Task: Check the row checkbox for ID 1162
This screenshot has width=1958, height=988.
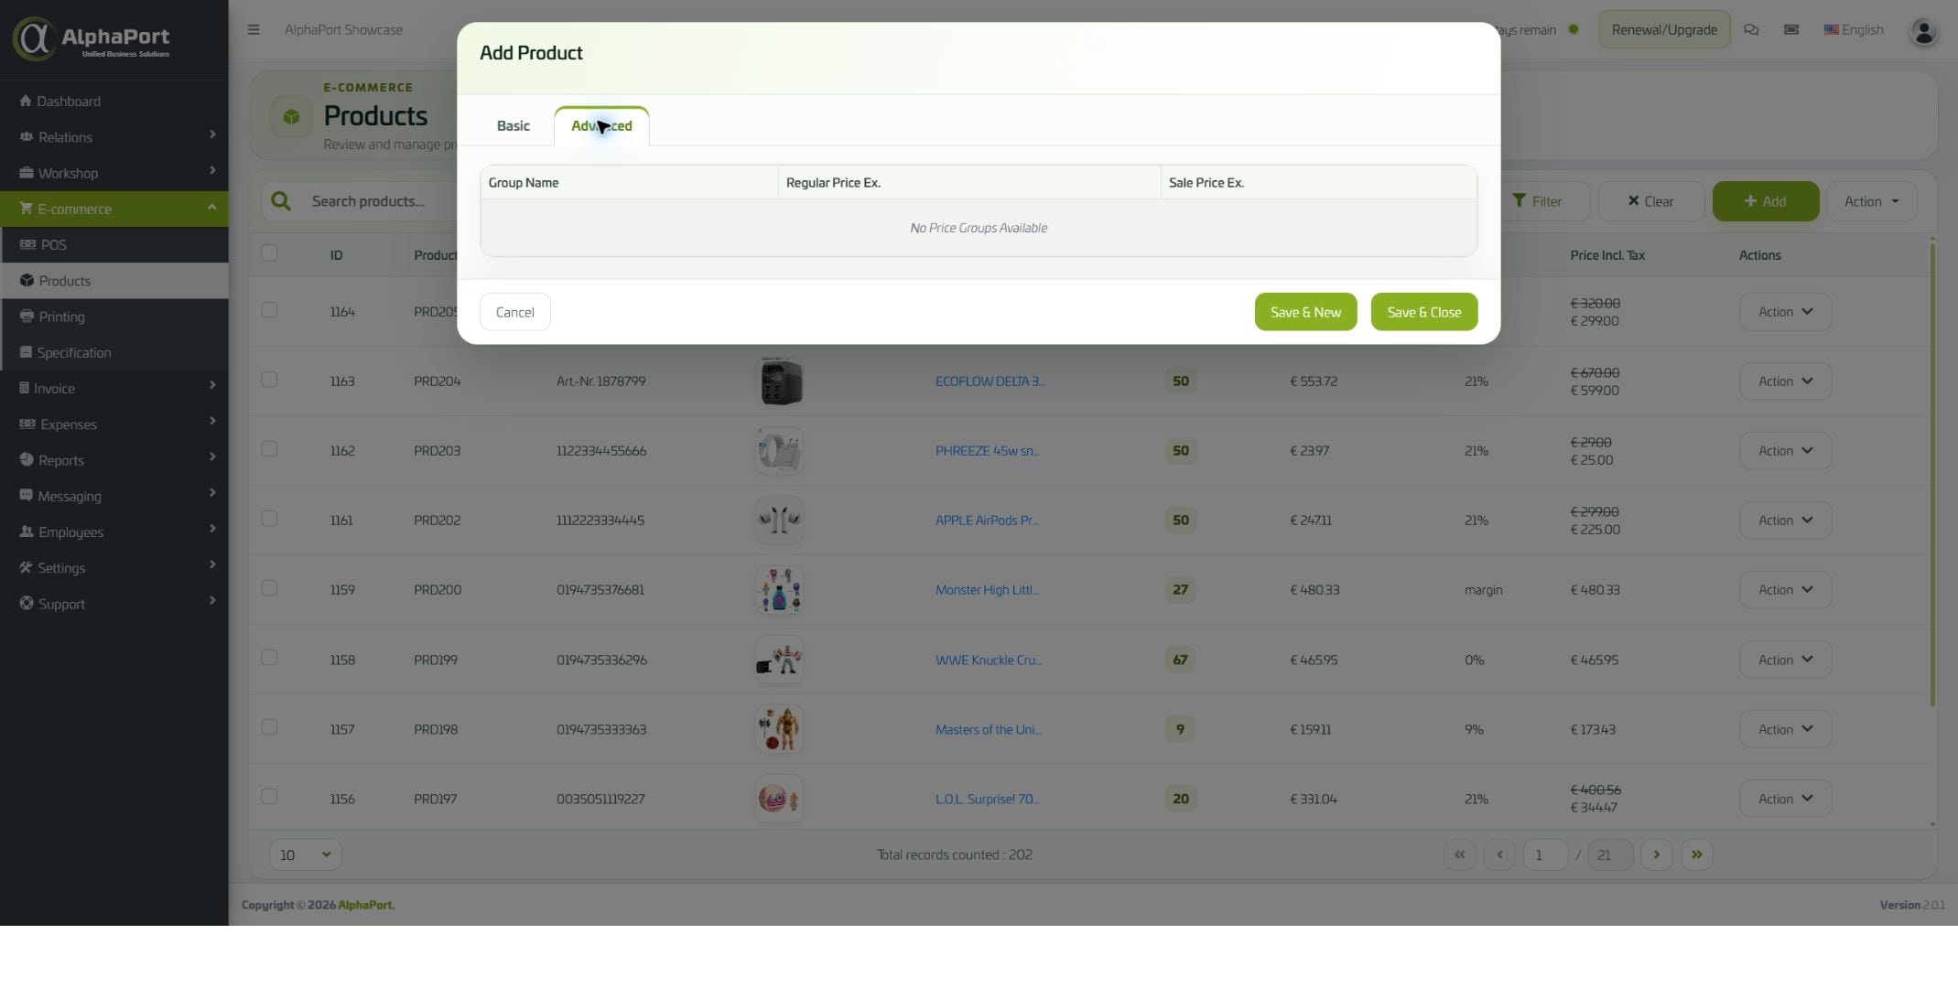Action: [269, 448]
